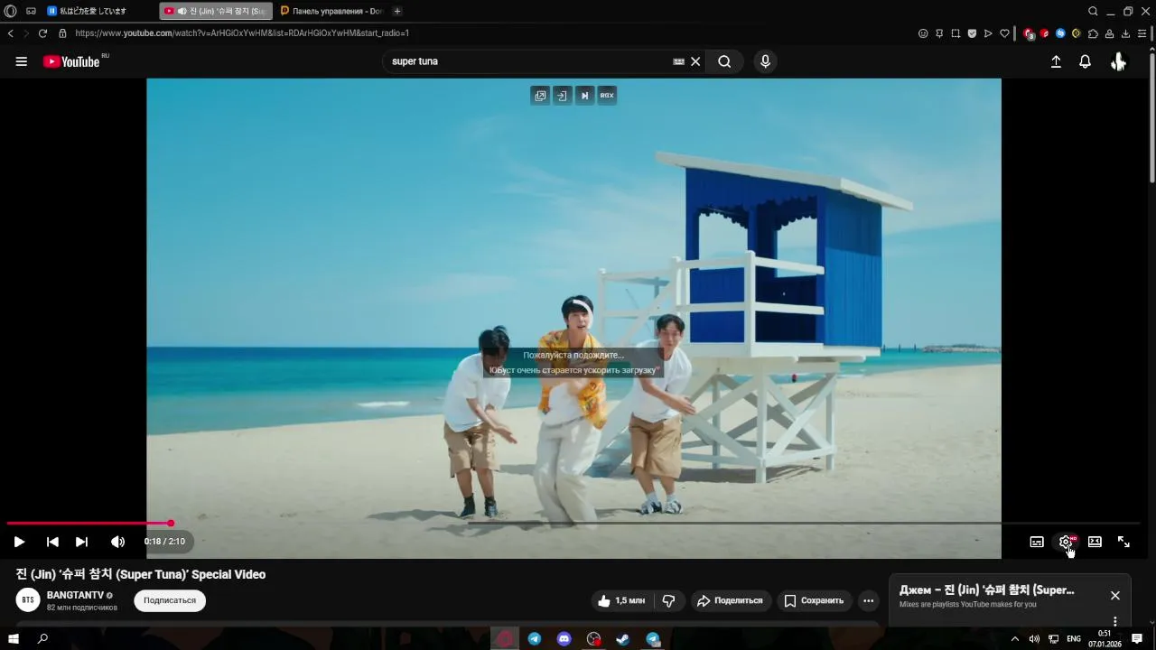Open the mix playlist title Джем – 진 (Jin)
Screen dimensions: 1156x650
[987, 590]
